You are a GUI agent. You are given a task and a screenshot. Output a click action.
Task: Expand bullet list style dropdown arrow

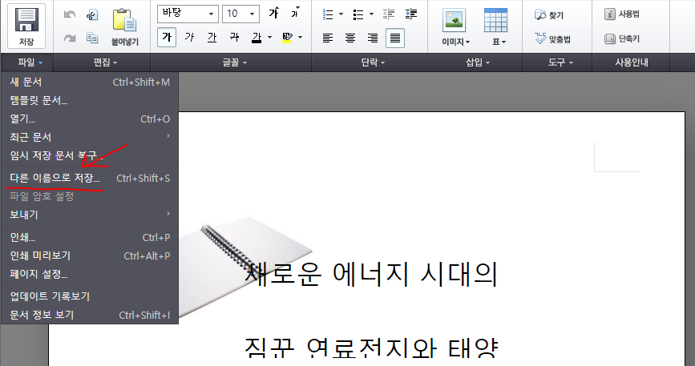pos(371,14)
